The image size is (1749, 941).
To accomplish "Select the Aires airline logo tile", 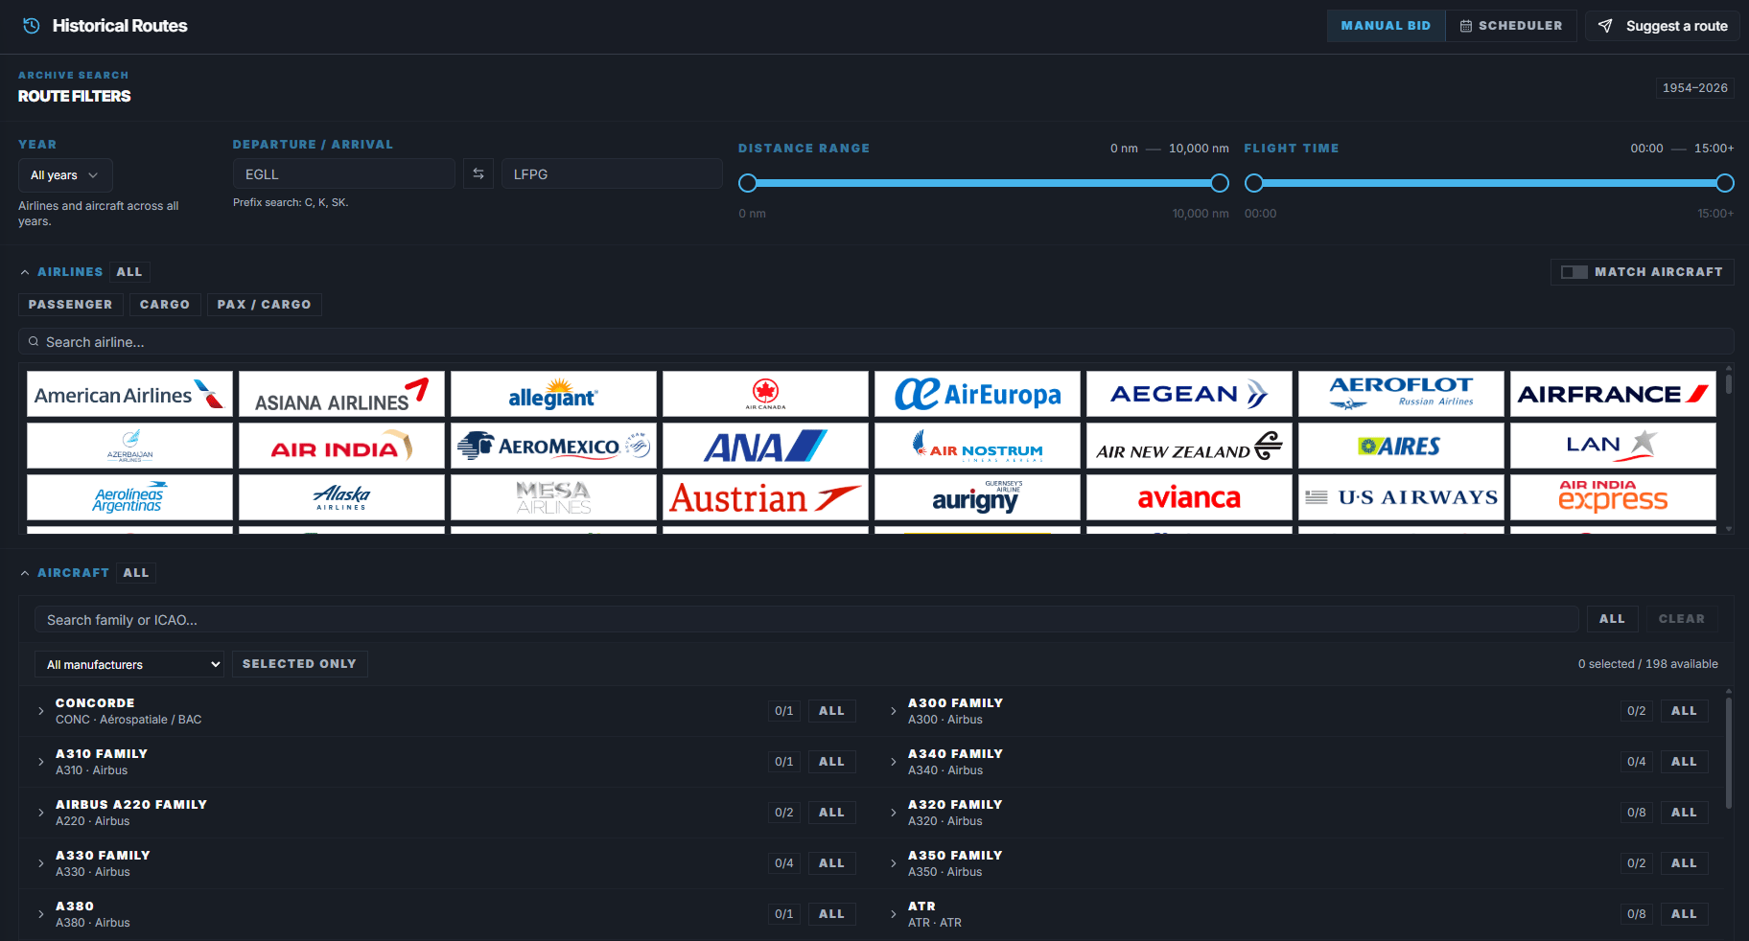I will click(1402, 446).
